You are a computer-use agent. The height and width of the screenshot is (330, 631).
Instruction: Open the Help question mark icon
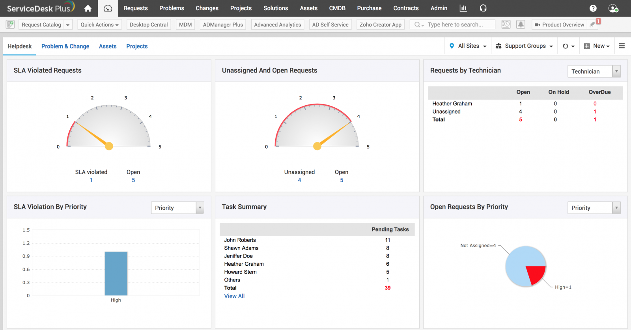[593, 8]
